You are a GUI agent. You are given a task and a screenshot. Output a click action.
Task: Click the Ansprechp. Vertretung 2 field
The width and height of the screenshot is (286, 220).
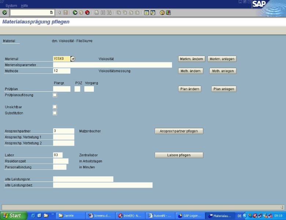[64, 143]
